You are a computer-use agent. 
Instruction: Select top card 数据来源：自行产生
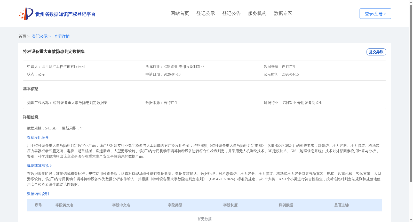click(280, 67)
